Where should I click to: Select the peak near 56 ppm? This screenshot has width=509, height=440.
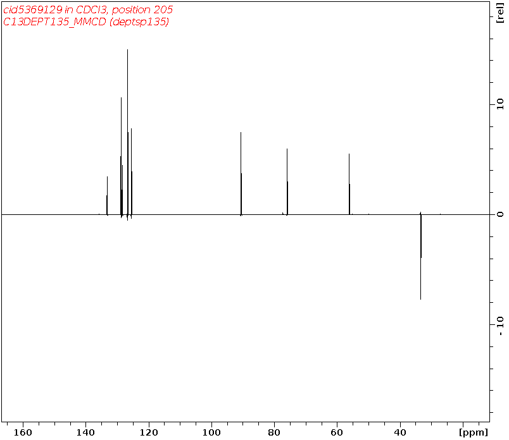point(349,184)
